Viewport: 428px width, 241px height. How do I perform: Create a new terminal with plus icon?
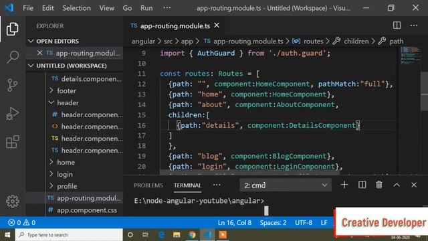pyautogui.click(x=344, y=185)
